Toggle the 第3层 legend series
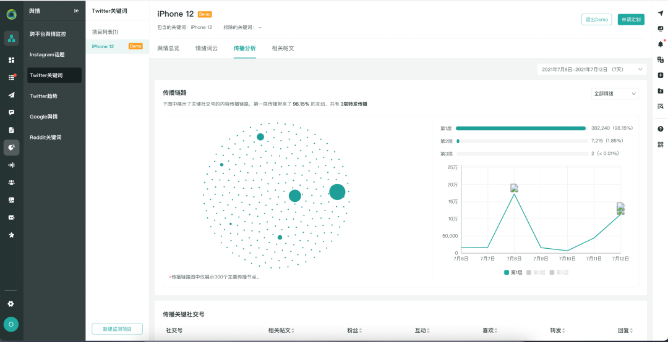The image size is (668, 342). pos(559,272)
